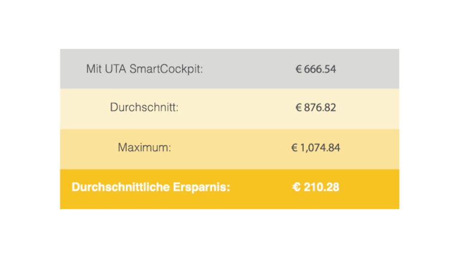Click the word 'Durchschnittliche' in the bottom row
Screen dimensions: 460x258
(x=120, y=187)
